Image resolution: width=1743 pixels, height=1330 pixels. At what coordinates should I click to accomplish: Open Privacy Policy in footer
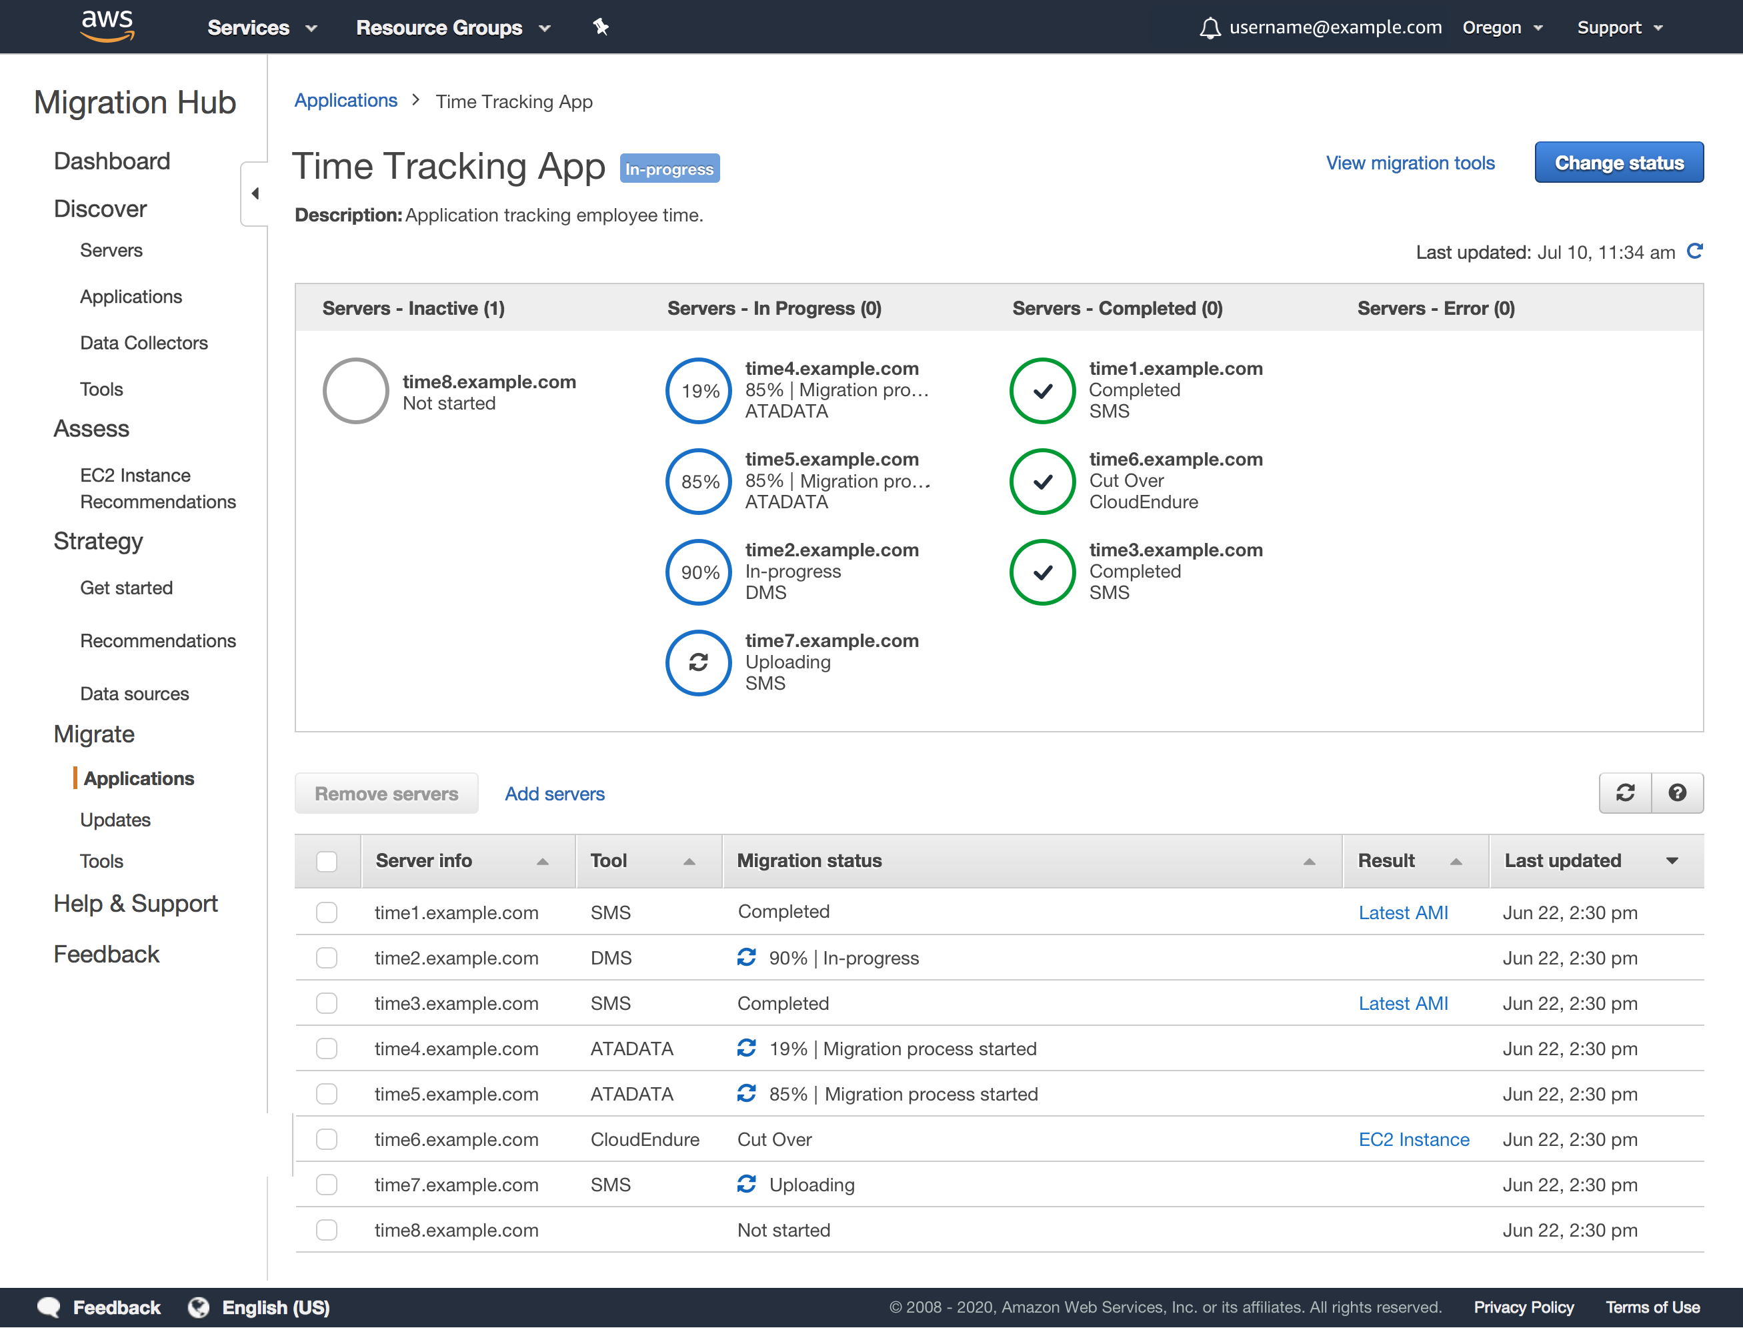pyautogui.click(x=1523, y=1308)
